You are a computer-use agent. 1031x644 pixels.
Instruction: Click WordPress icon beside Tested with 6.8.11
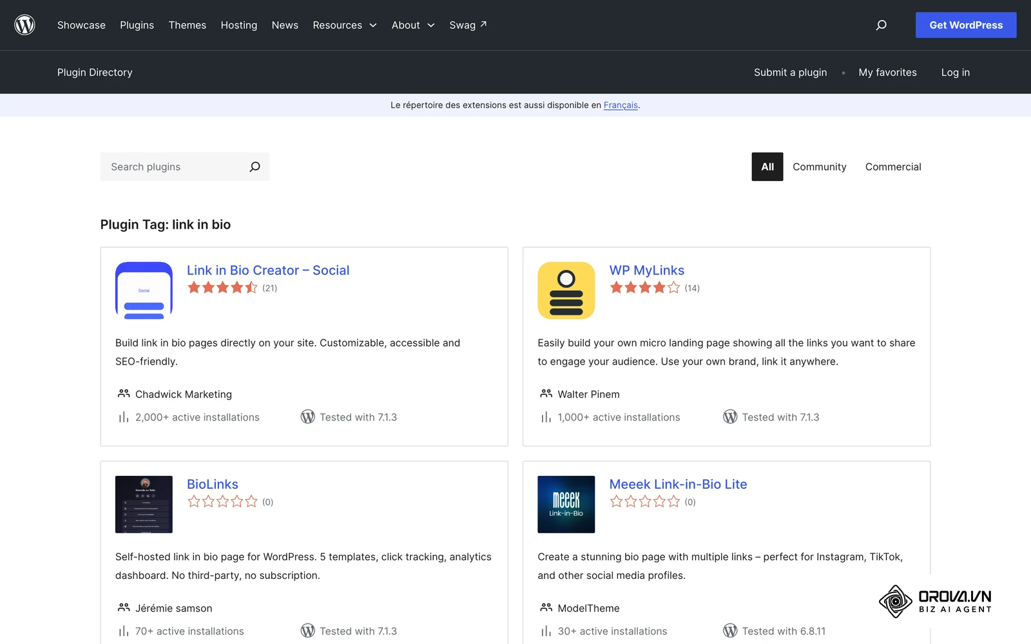[730, 631]
